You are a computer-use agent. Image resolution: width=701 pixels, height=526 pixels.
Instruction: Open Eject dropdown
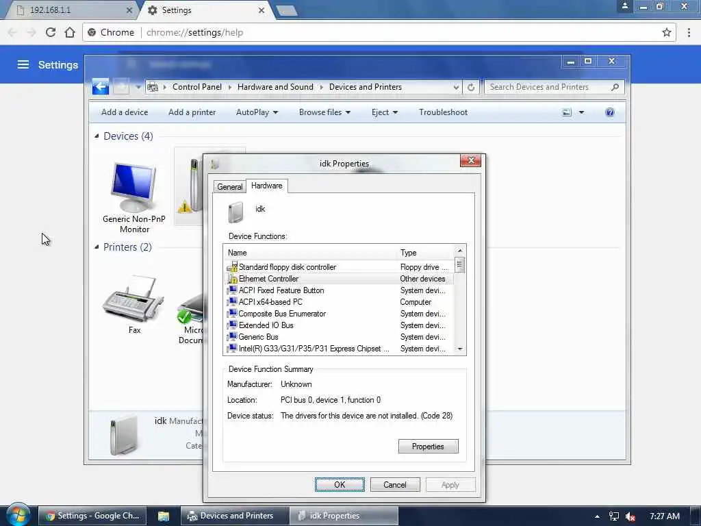385,112
